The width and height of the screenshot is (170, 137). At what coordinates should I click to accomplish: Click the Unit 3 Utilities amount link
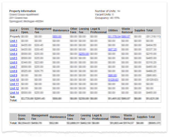112,50
